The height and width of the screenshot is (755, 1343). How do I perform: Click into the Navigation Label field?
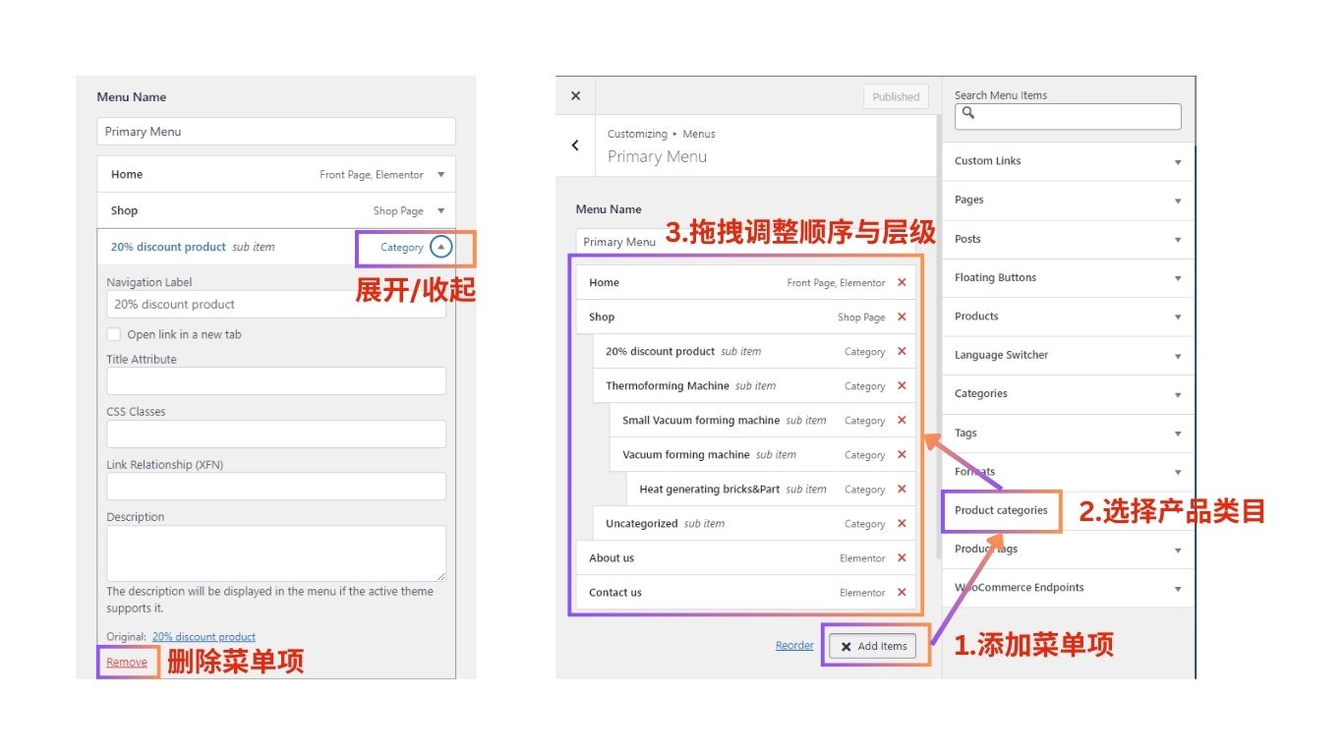tap(275, 305)
